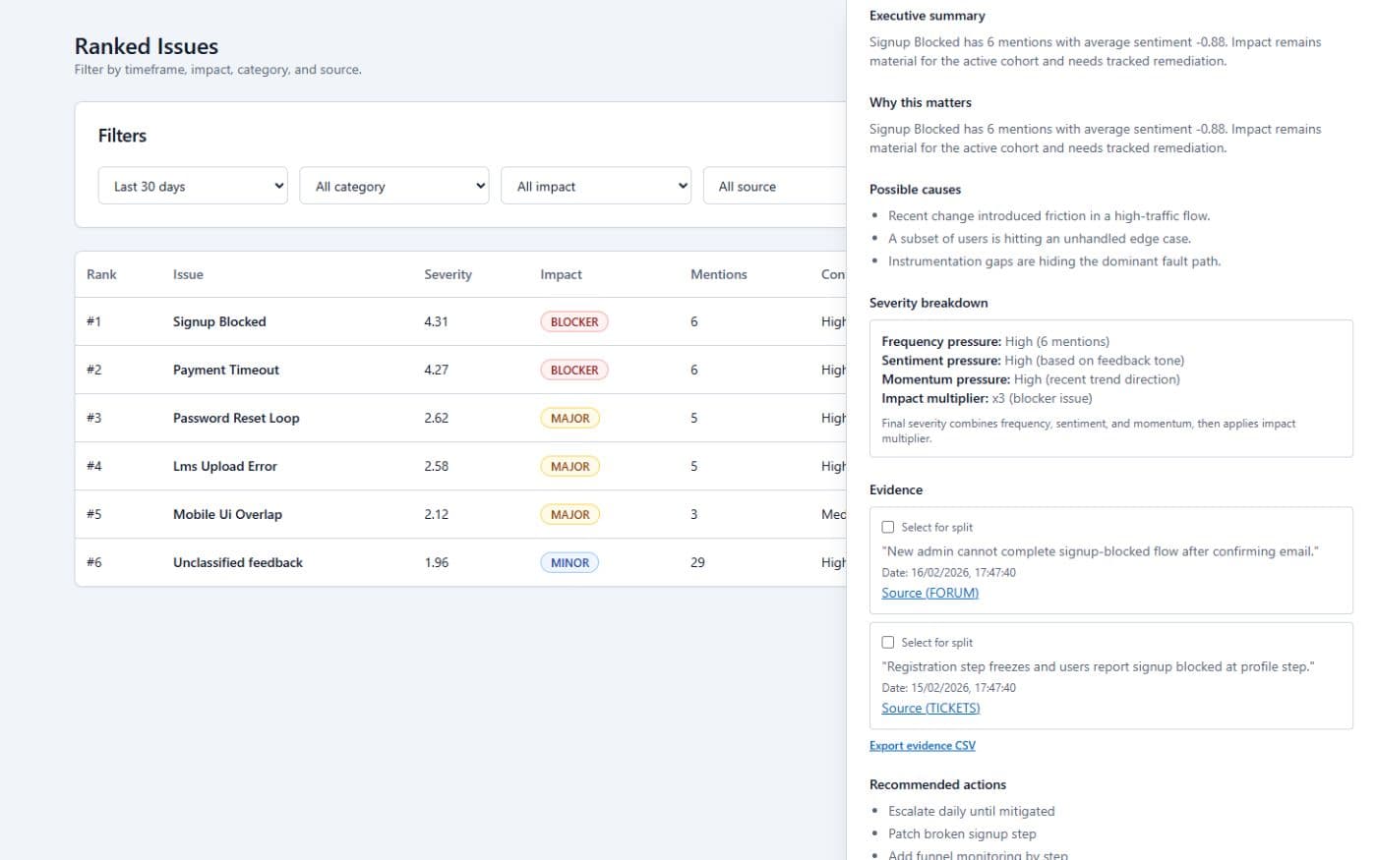Check Select for split on the TICKETS evidence
This screenshot has height=860, width=1377.
[888, 642]
